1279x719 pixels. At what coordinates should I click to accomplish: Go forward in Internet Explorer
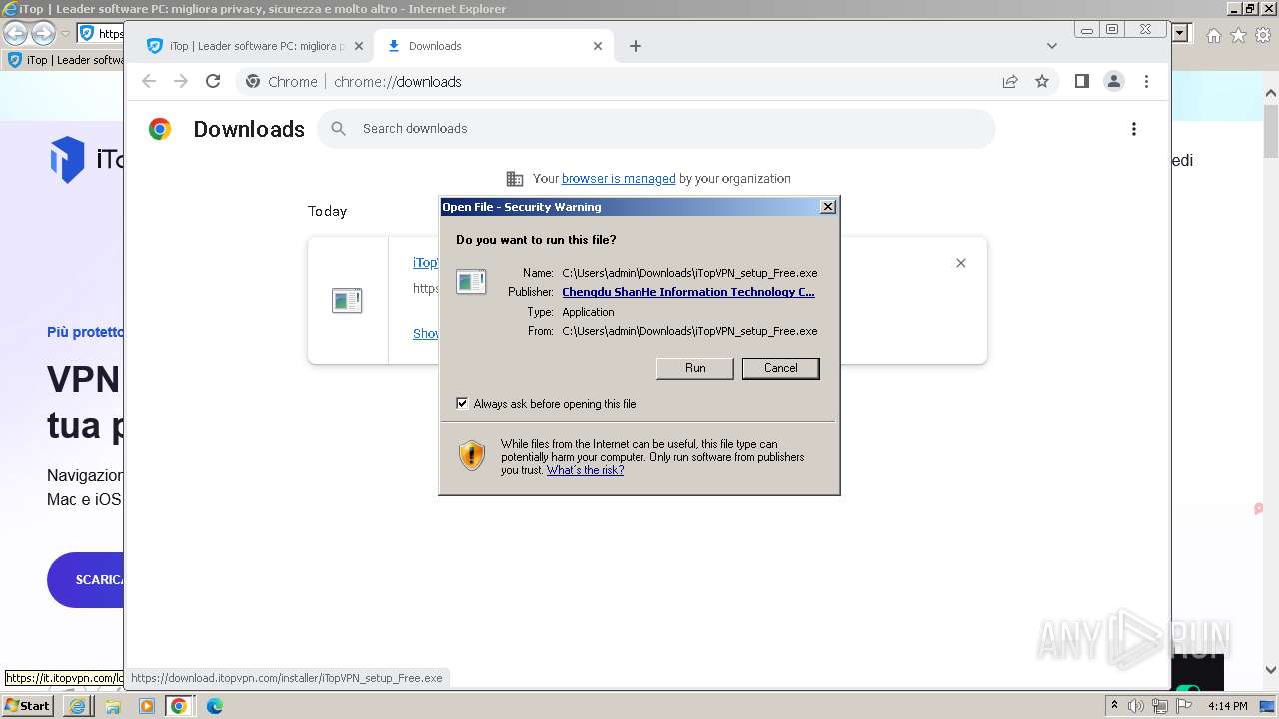[43, 33]
